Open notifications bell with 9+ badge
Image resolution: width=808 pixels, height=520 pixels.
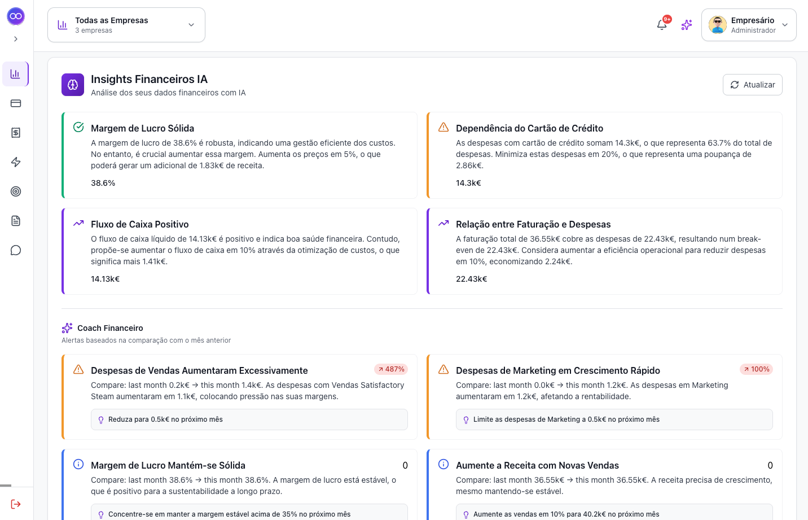click(662, 24)
